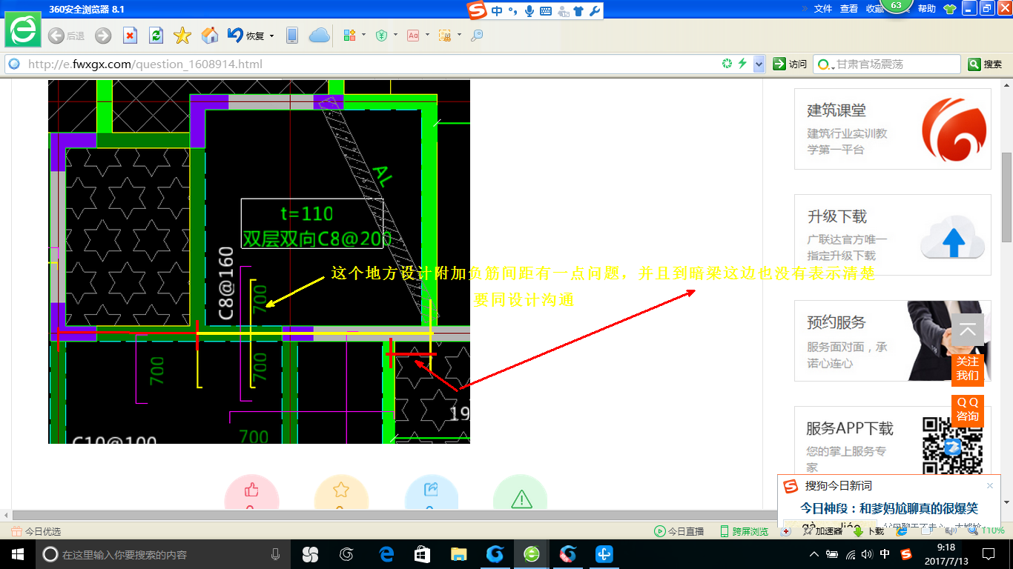Click the cloud sync icon
1013x569 pixels.
point(319,36)
